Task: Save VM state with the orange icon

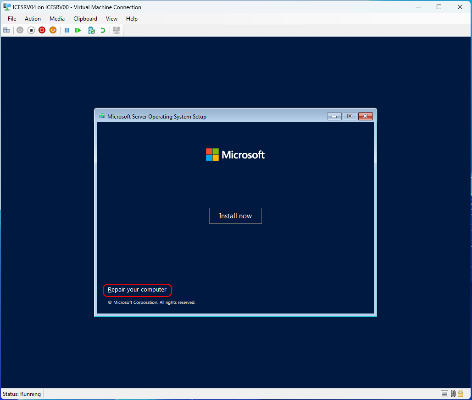Action: tap(53, 30)
